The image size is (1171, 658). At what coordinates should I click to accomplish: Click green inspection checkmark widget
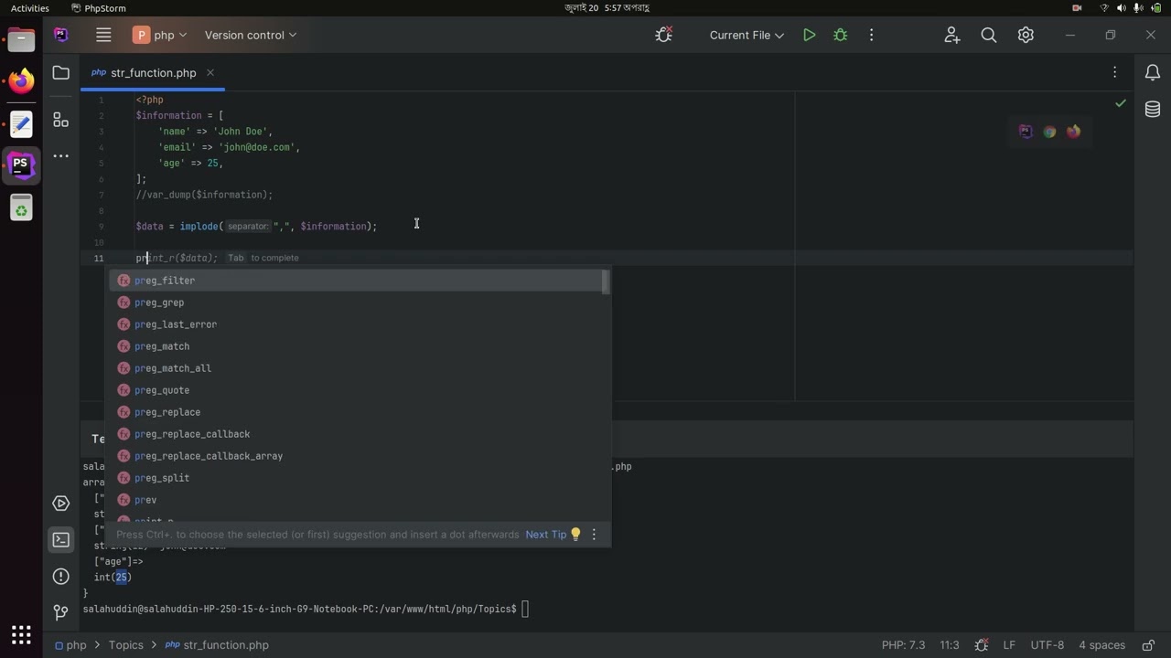[x=1121, y=103]
